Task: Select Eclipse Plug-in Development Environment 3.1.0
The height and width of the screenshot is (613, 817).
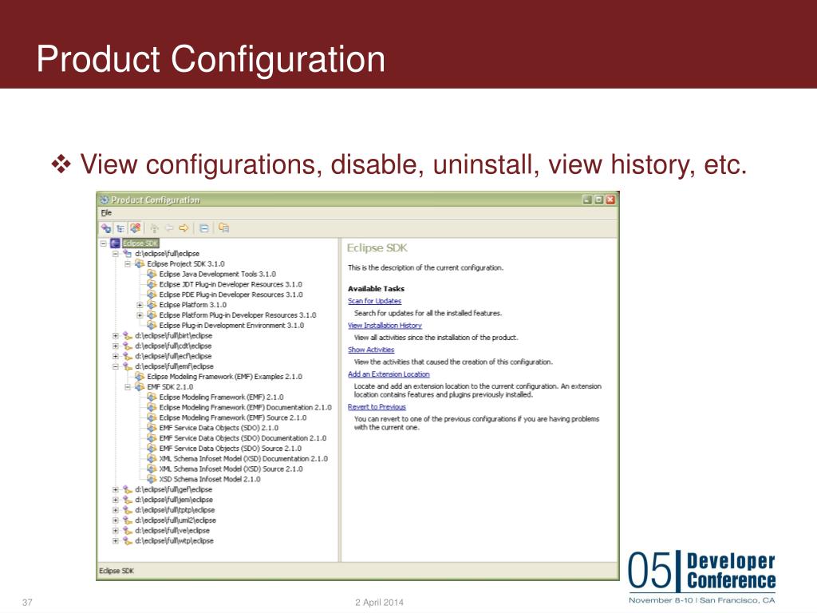Action: point(231,326)
